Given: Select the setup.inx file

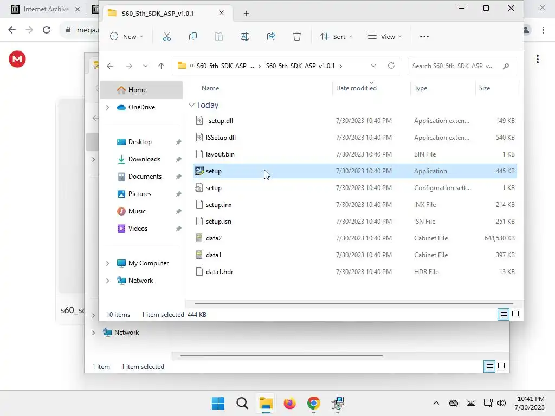Looking at the screenshot, I should pos(355,204).
